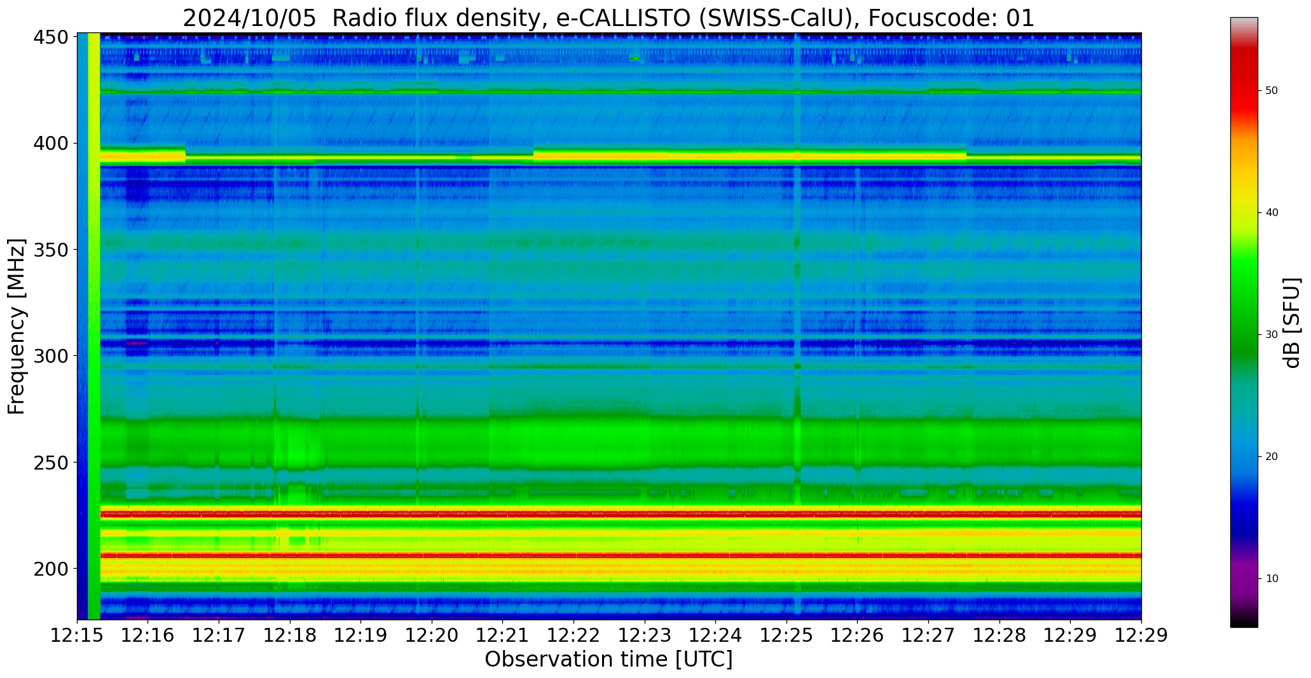Click the colorbar tick label 50

[x=1272, y=91]
